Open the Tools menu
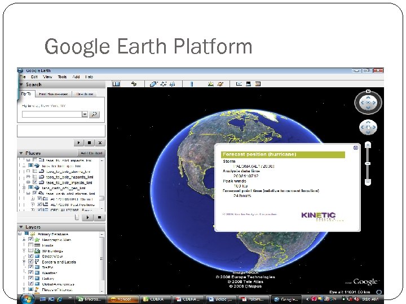The image size is (406, 304). pos(62,77)
